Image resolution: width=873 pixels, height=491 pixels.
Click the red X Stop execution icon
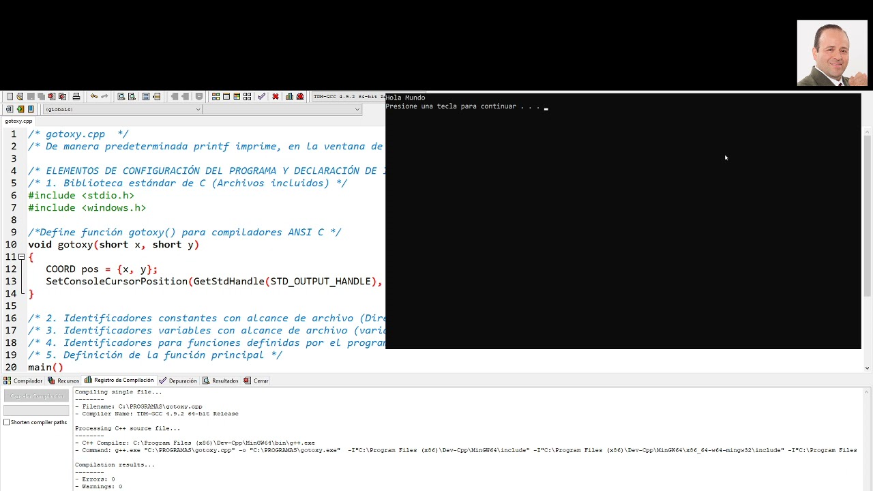coord(276,96)
